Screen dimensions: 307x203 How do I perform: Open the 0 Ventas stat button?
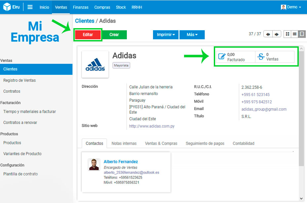coord(275,57)
